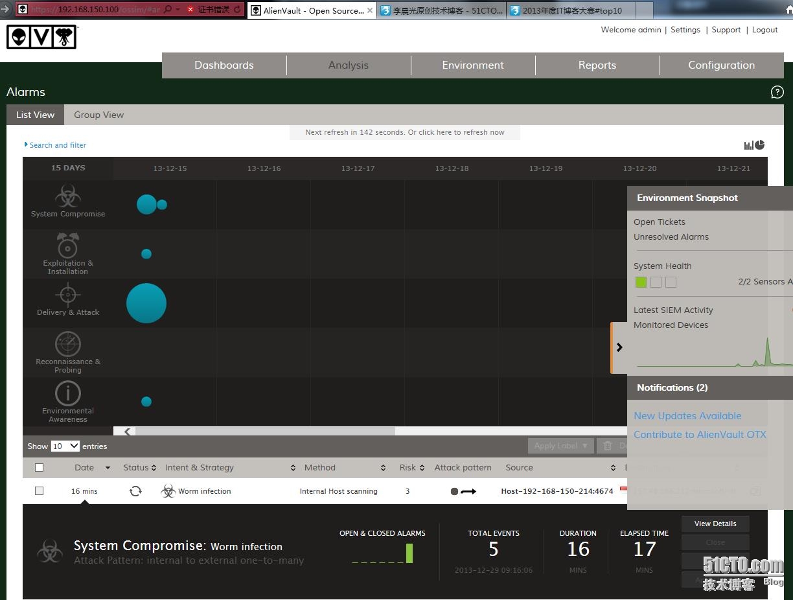The width and height of the screenshot is (793, 600).
Task: Click the green System Health indicator square
Action: pos(641,282)
